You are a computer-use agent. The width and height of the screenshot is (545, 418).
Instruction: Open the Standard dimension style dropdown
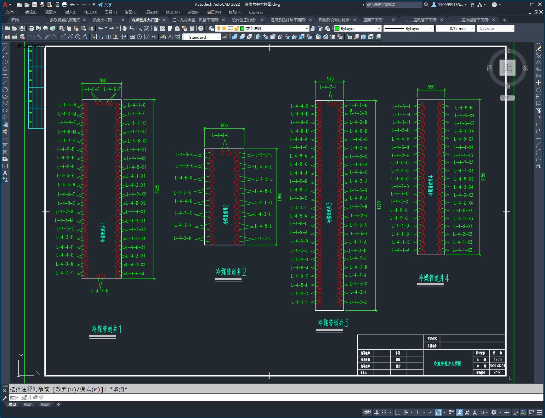tap(202, 37)
